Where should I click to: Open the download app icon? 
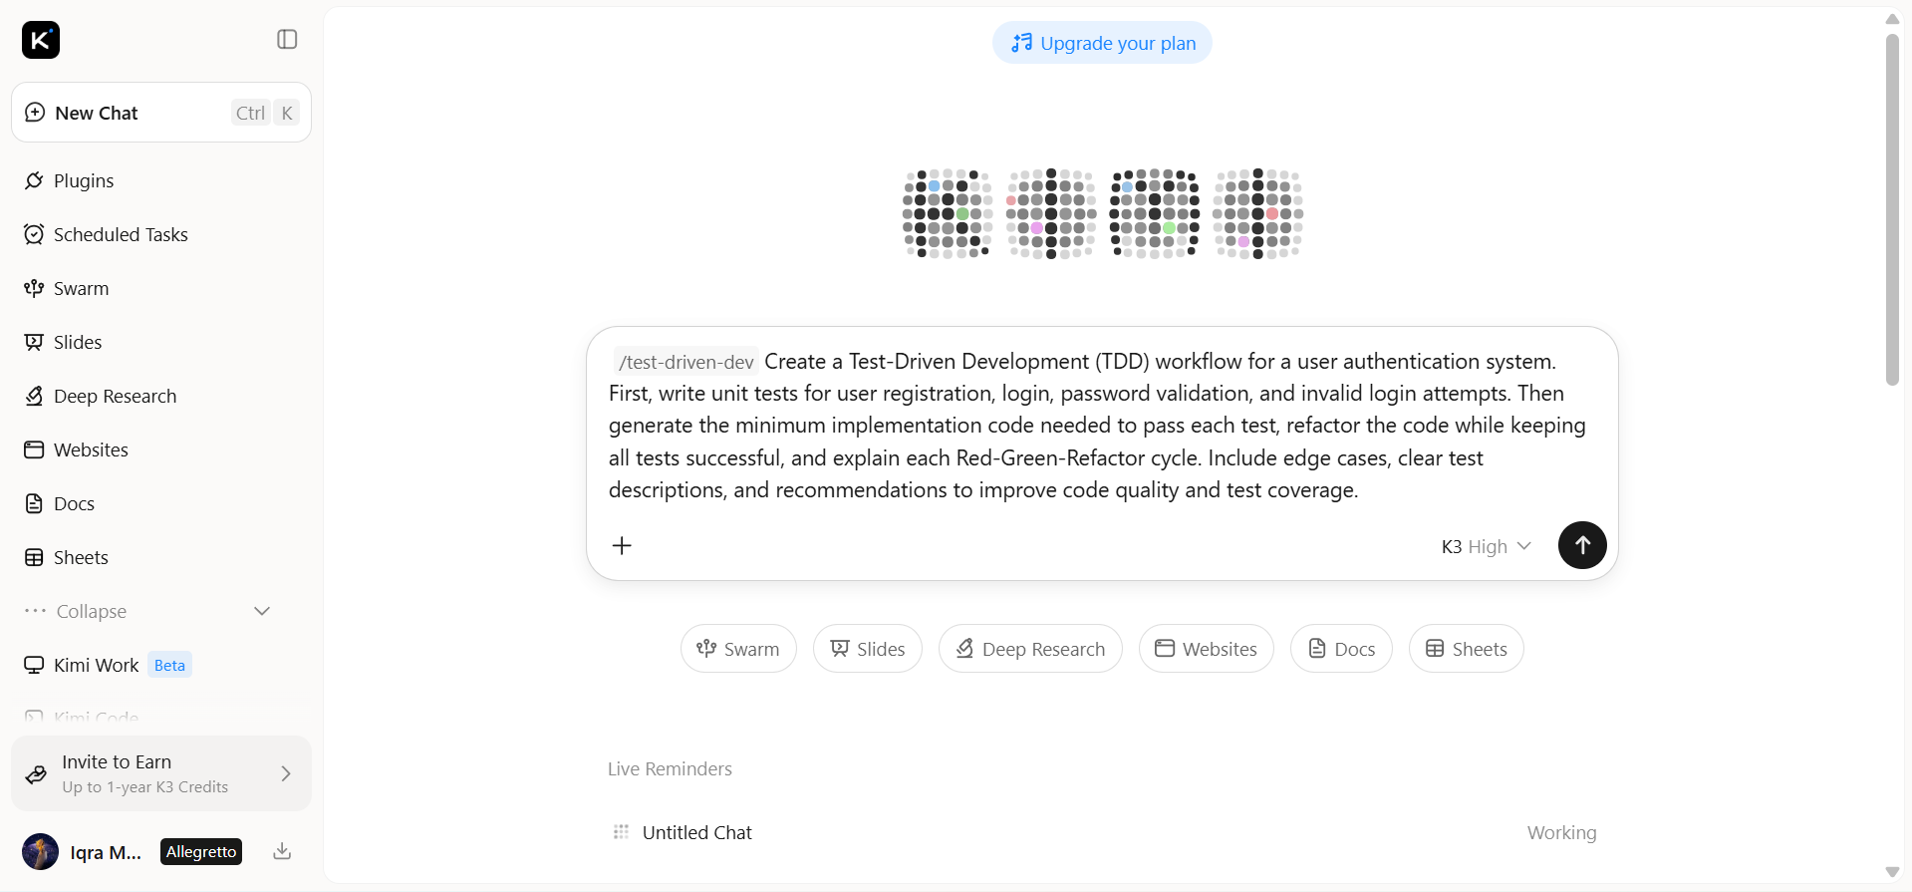282,851
